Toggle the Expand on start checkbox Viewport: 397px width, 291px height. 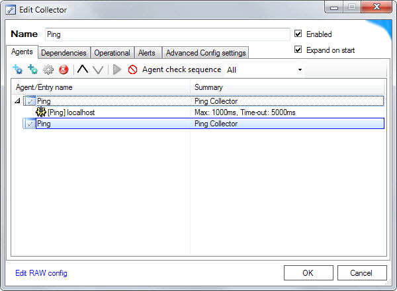click(298, 50)
